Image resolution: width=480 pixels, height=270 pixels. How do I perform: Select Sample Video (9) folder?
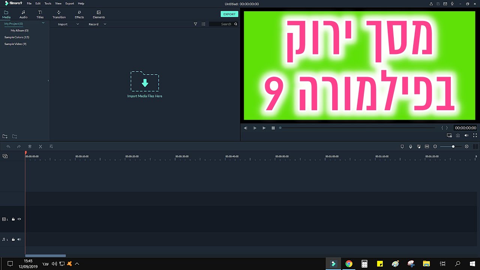(x=15, y=44)
